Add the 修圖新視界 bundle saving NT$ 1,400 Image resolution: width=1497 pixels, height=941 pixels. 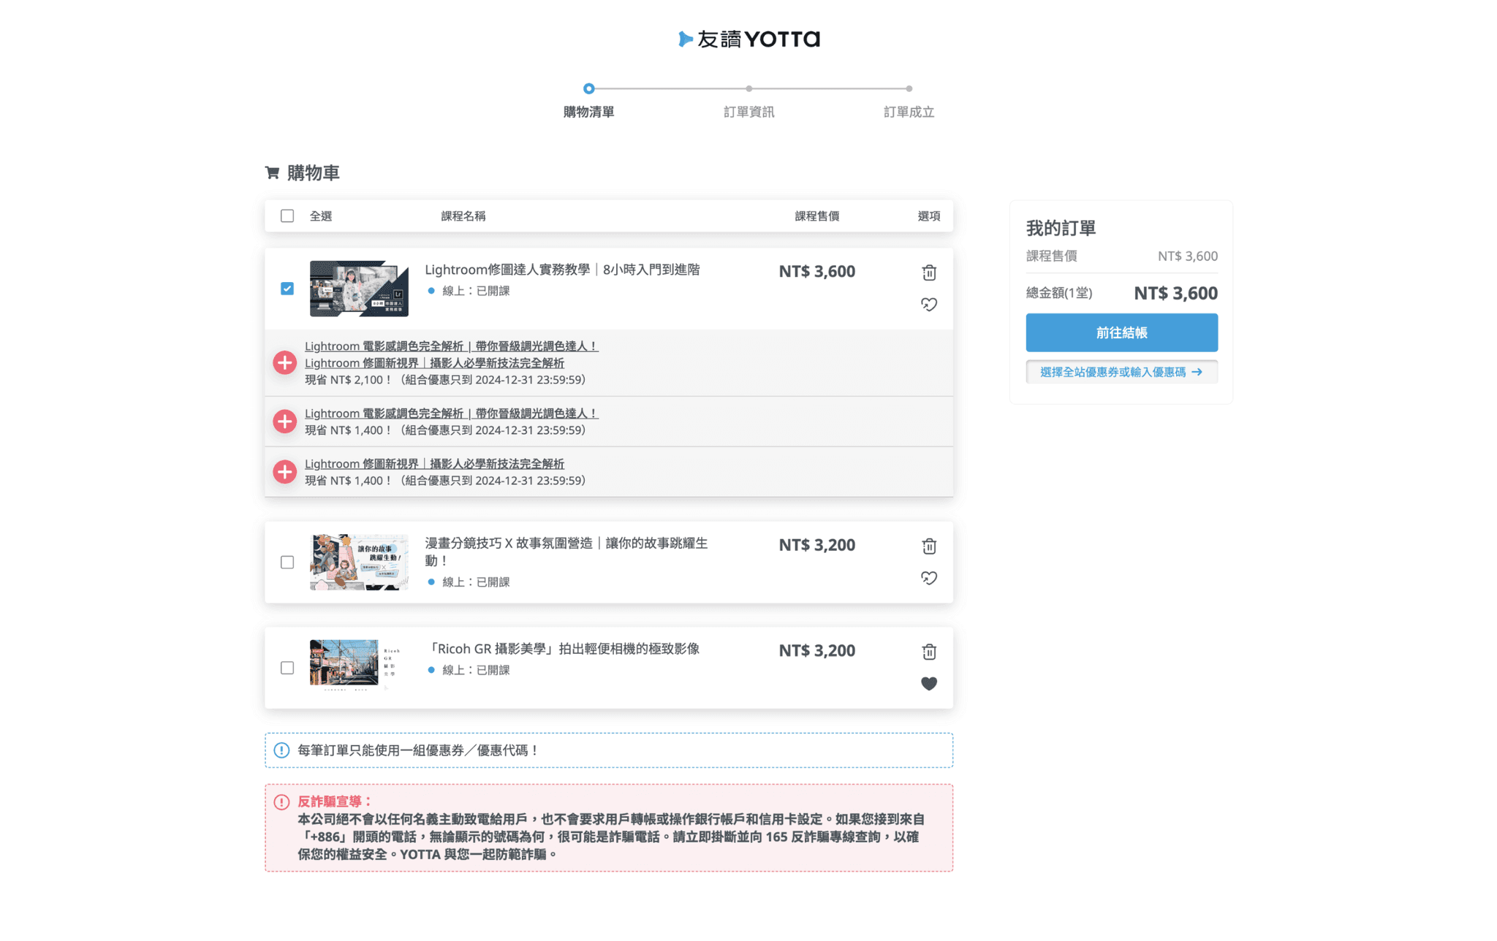(x=284, y=472)
